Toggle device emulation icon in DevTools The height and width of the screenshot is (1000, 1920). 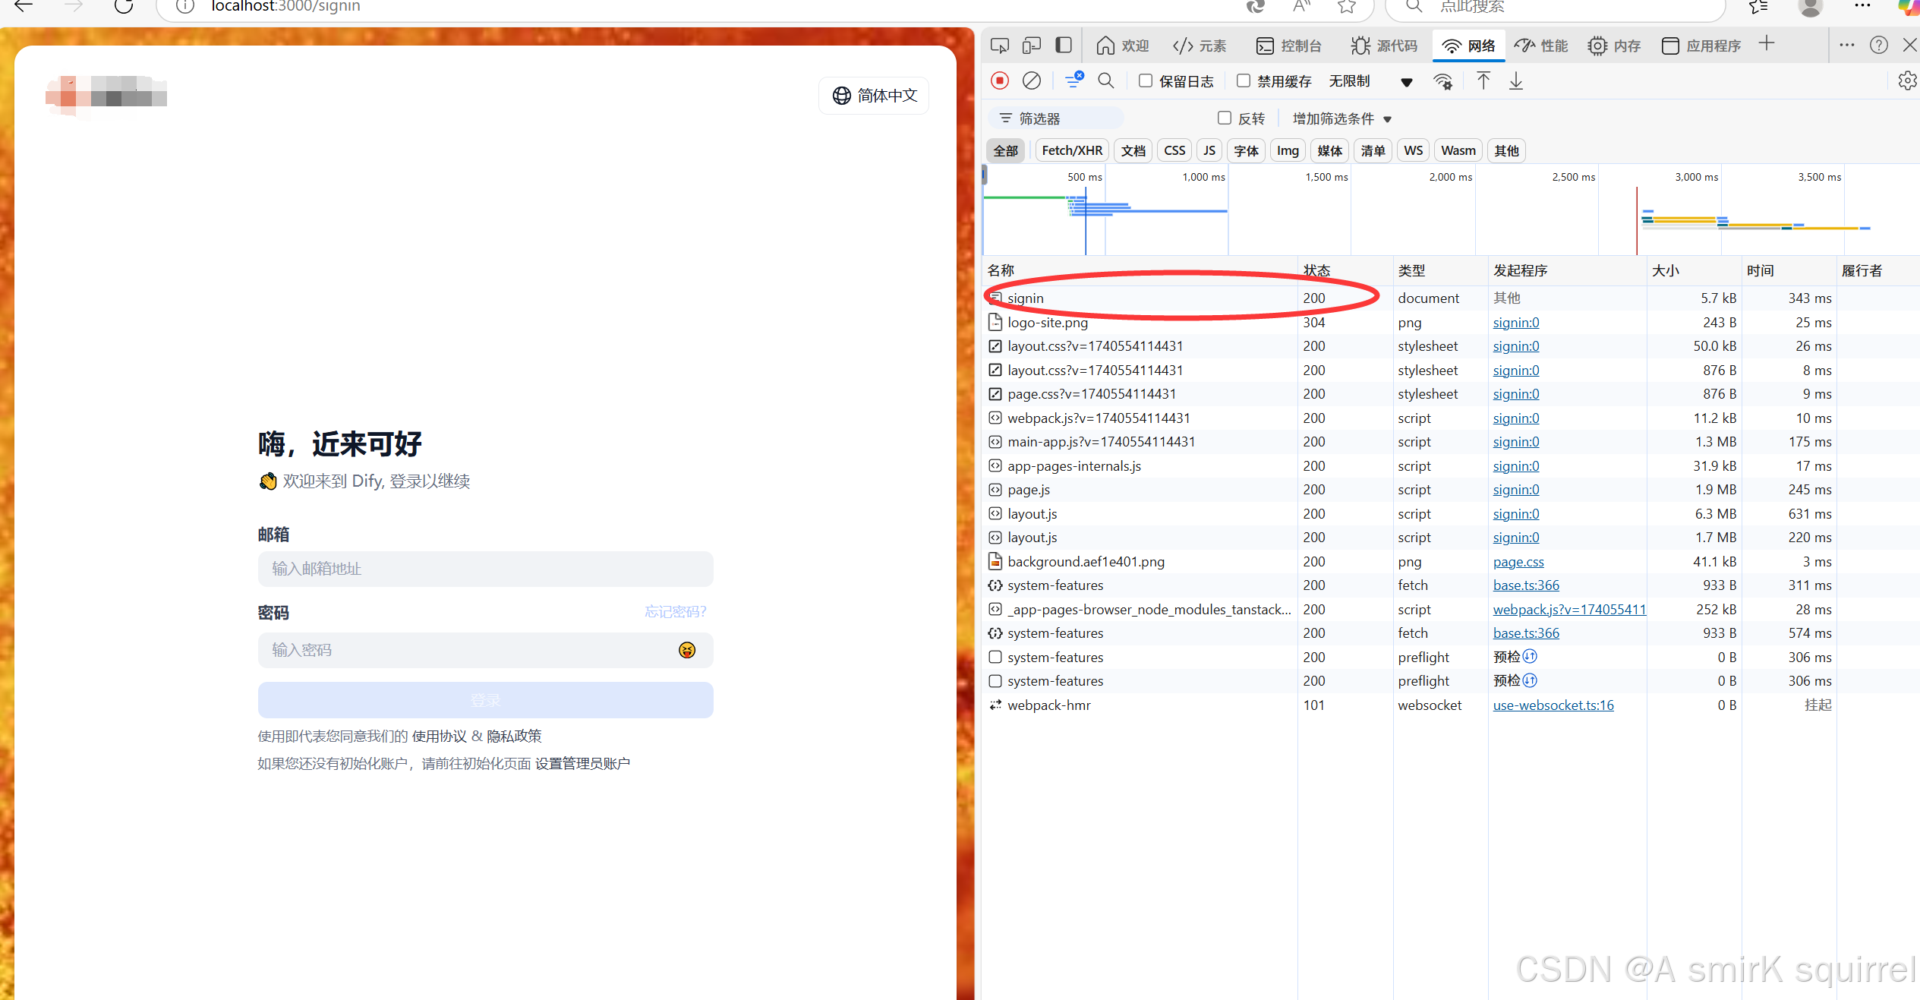[x=1031, y=46]
